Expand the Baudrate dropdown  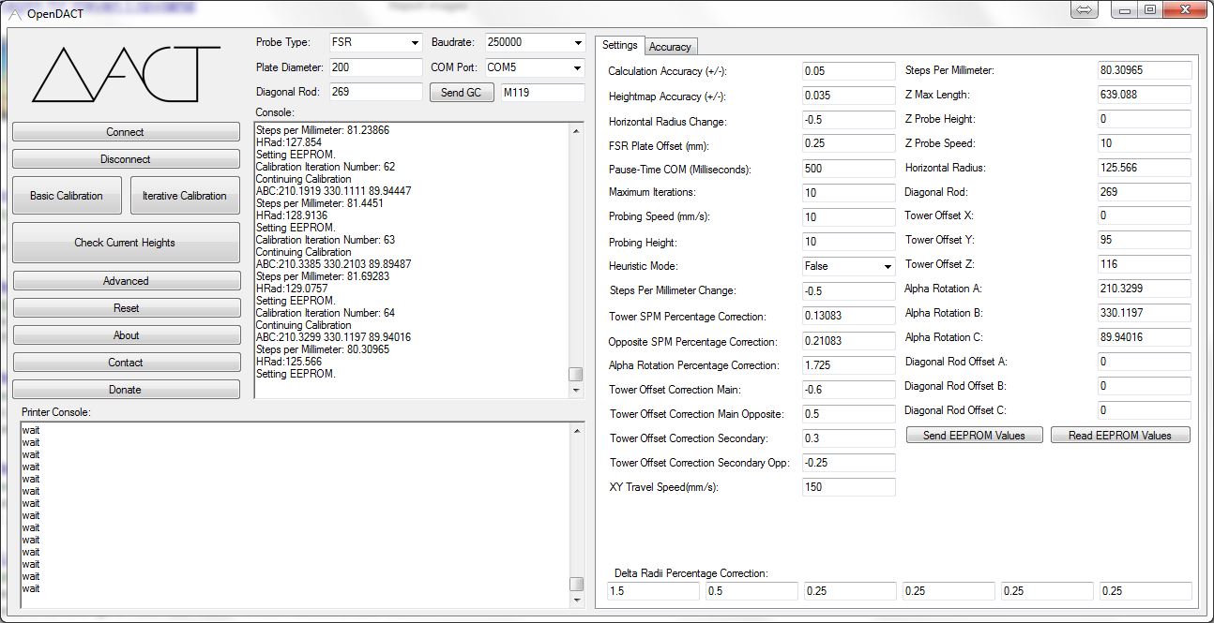click(578, 43)
